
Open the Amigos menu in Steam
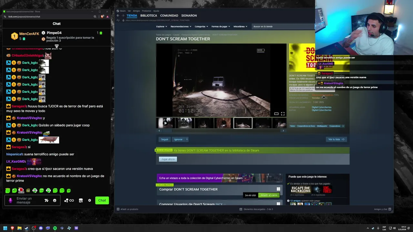coord(136,11)
